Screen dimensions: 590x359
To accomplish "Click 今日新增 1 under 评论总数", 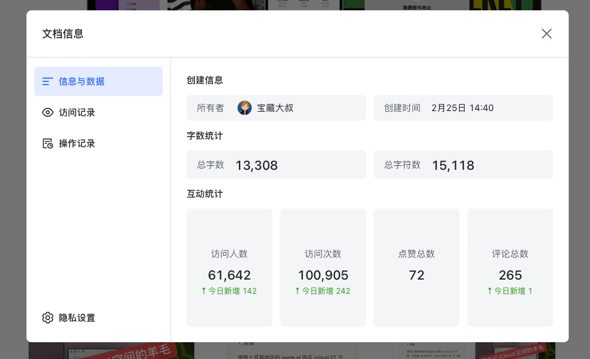I will point(510,291).
